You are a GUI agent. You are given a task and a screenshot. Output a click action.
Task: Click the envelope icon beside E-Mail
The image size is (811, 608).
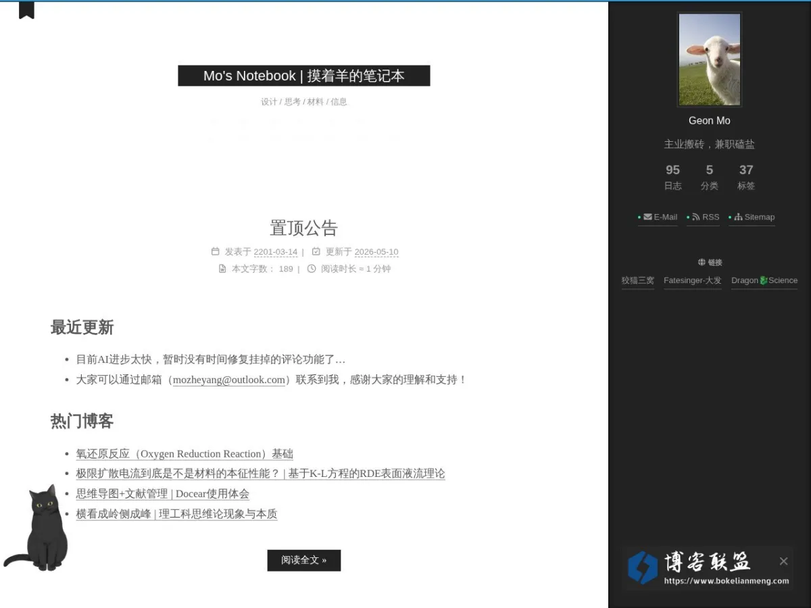(647, 217)
